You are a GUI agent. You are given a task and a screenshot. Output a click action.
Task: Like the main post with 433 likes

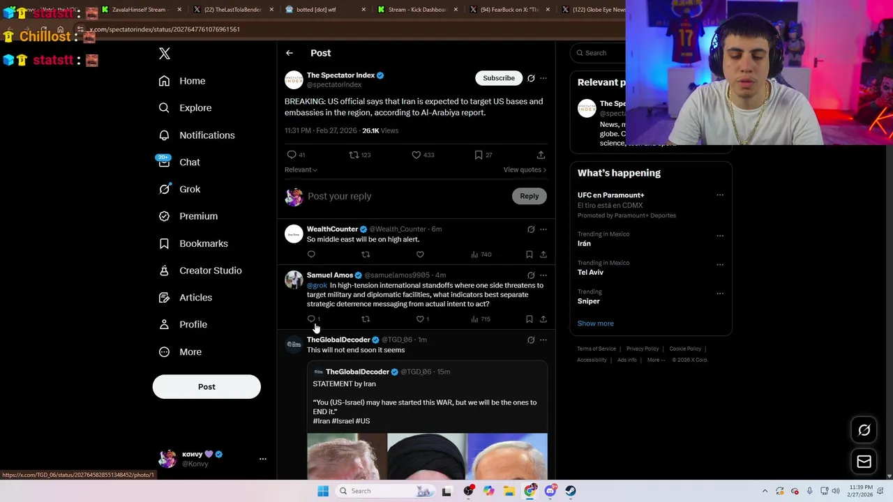416,155
